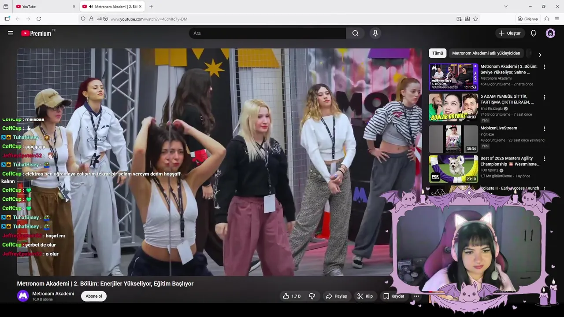
Task: Open more actions under the video
Action: (x=416, y=296)
